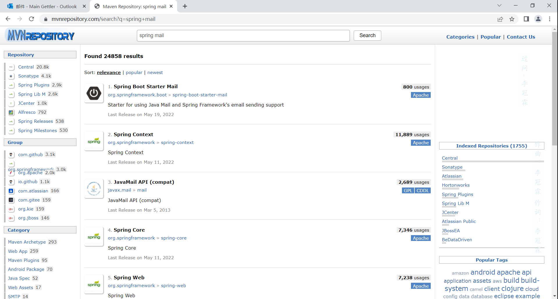Open Chrome's three-dot menu

(550, 19)
